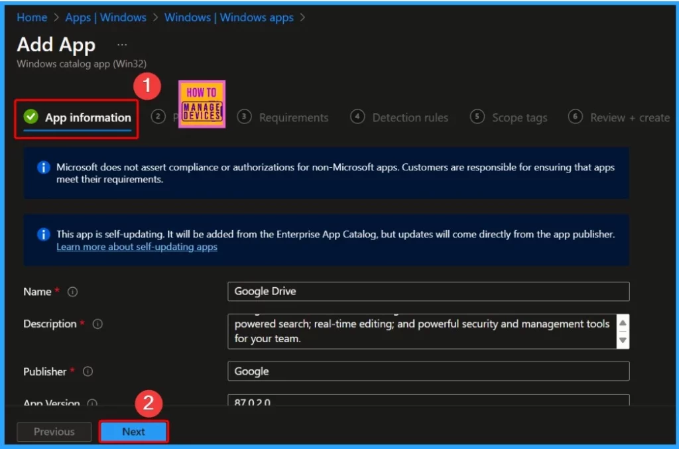The image size is (679, 449).
Task: Select the App information tab
Action: click(x=77, y=118)
